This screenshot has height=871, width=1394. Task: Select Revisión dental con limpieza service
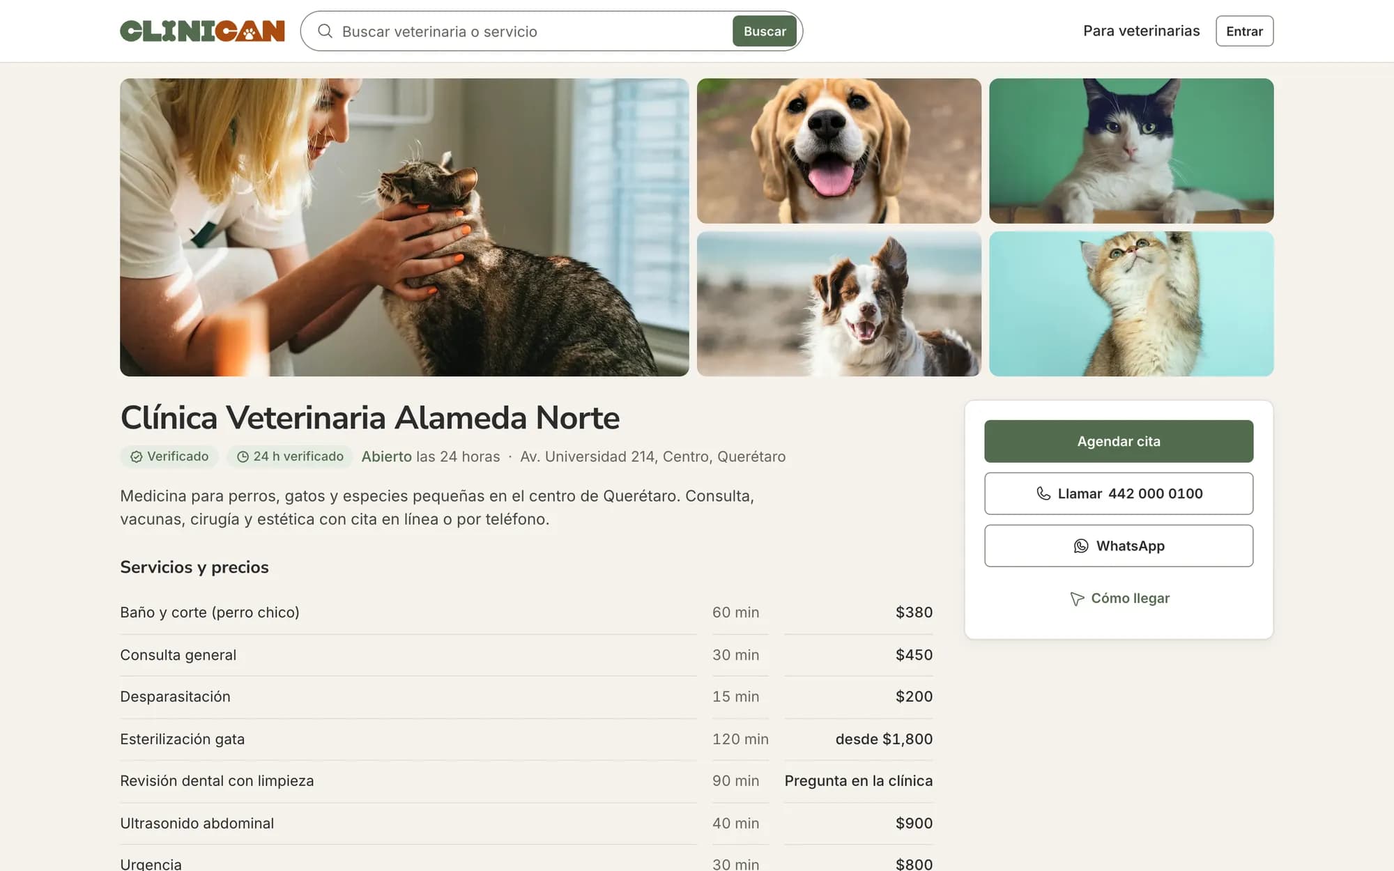[x=526, y=781]
